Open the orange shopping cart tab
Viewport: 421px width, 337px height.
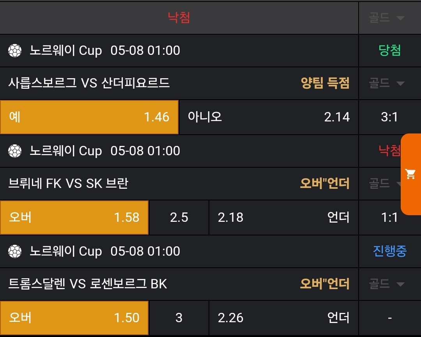(411, 174)
